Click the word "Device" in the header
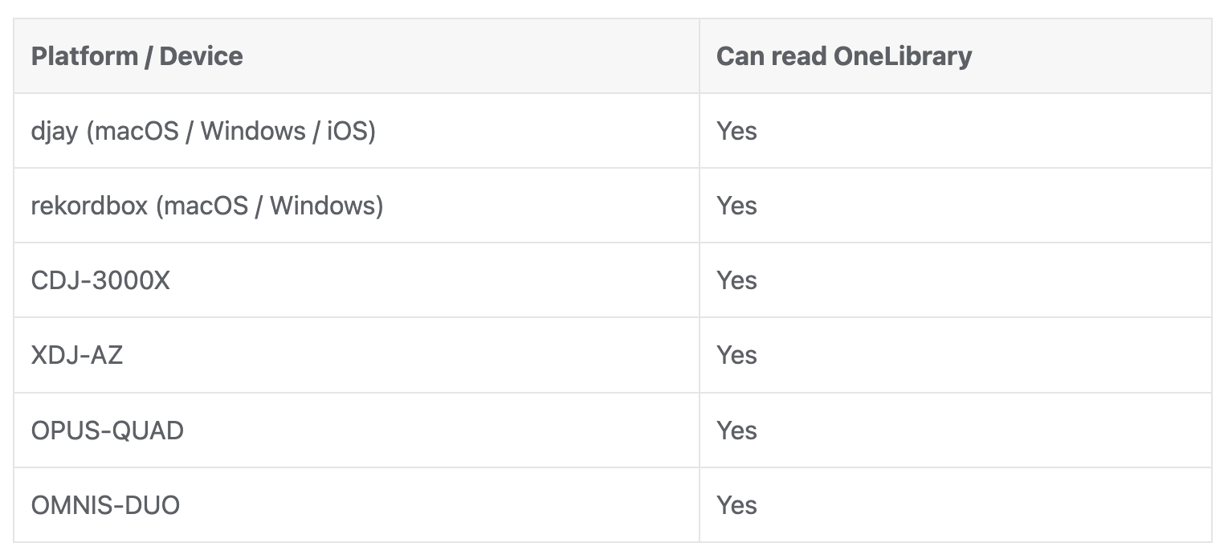 (x=201, y=56)
